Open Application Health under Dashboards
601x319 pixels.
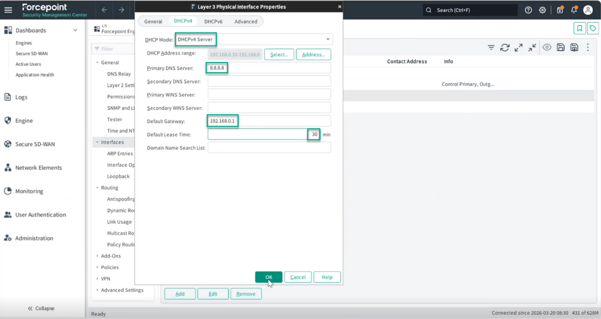pyautogui.click(x=35, y=75)
